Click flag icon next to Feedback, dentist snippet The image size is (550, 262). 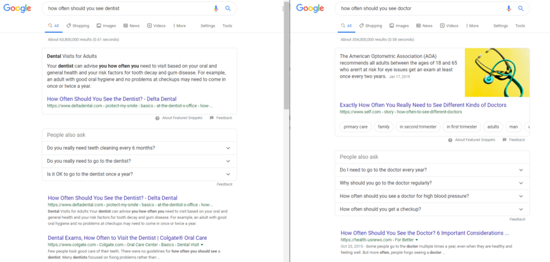click(211, 118)
